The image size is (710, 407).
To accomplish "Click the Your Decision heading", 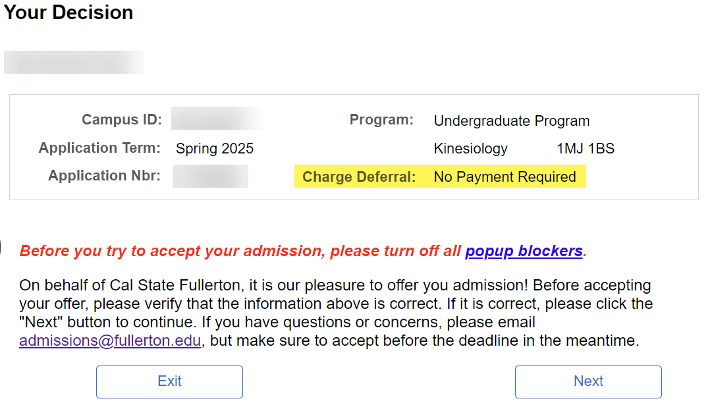I will (x=68, y=13).
